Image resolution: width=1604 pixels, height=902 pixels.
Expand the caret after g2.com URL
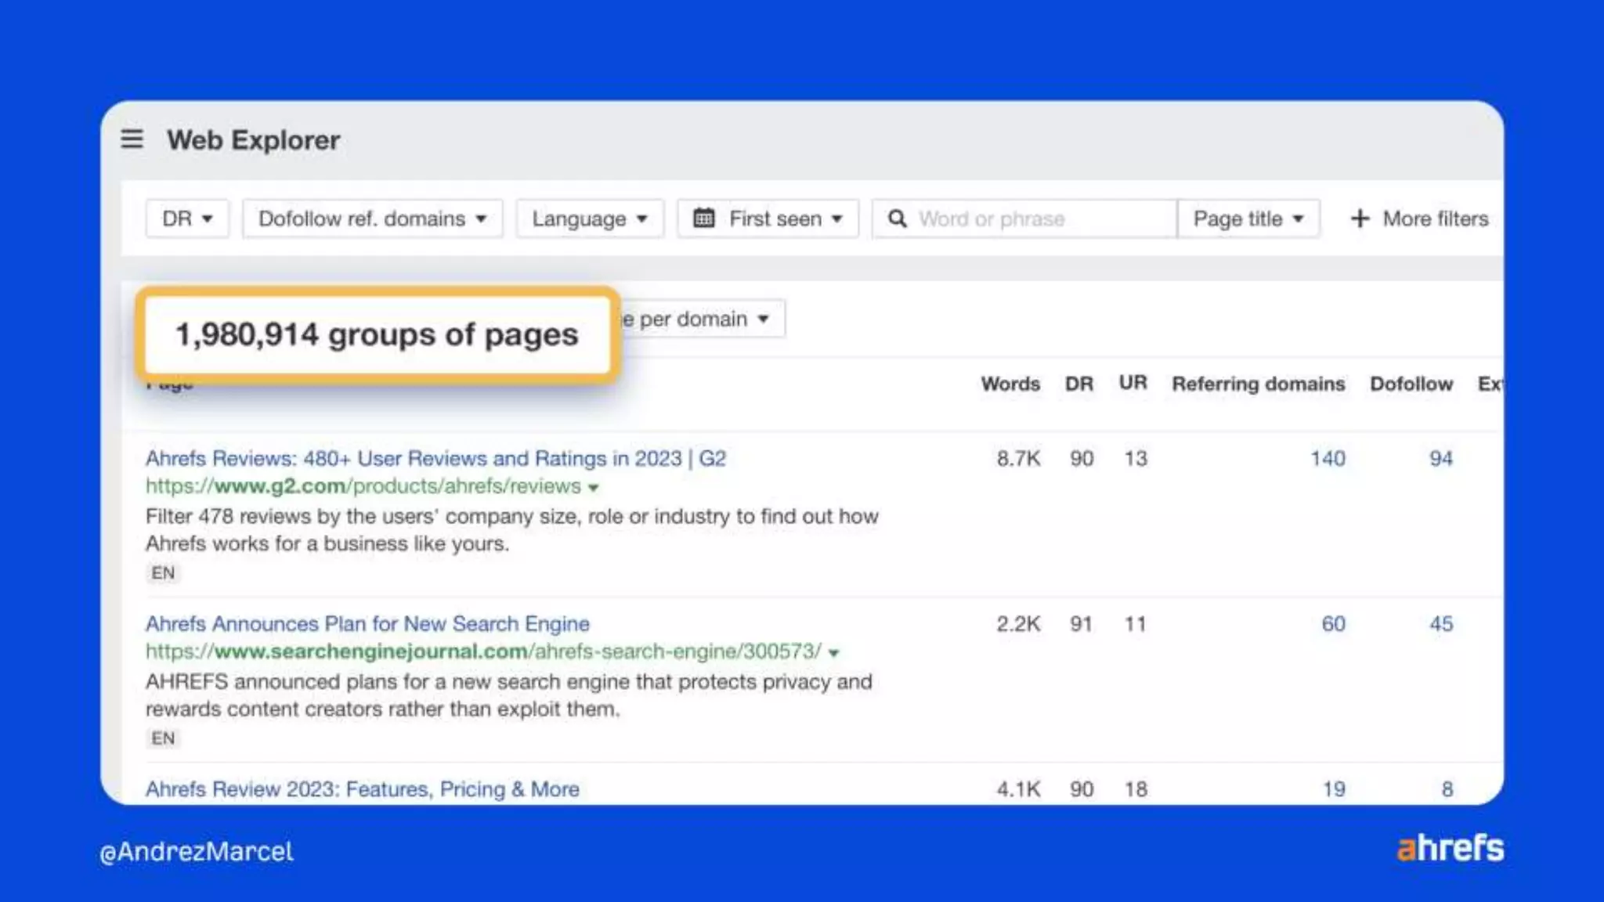pos(594,488)
